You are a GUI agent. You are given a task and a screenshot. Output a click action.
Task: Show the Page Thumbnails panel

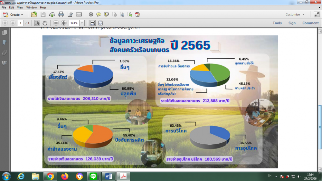[5, 33]
